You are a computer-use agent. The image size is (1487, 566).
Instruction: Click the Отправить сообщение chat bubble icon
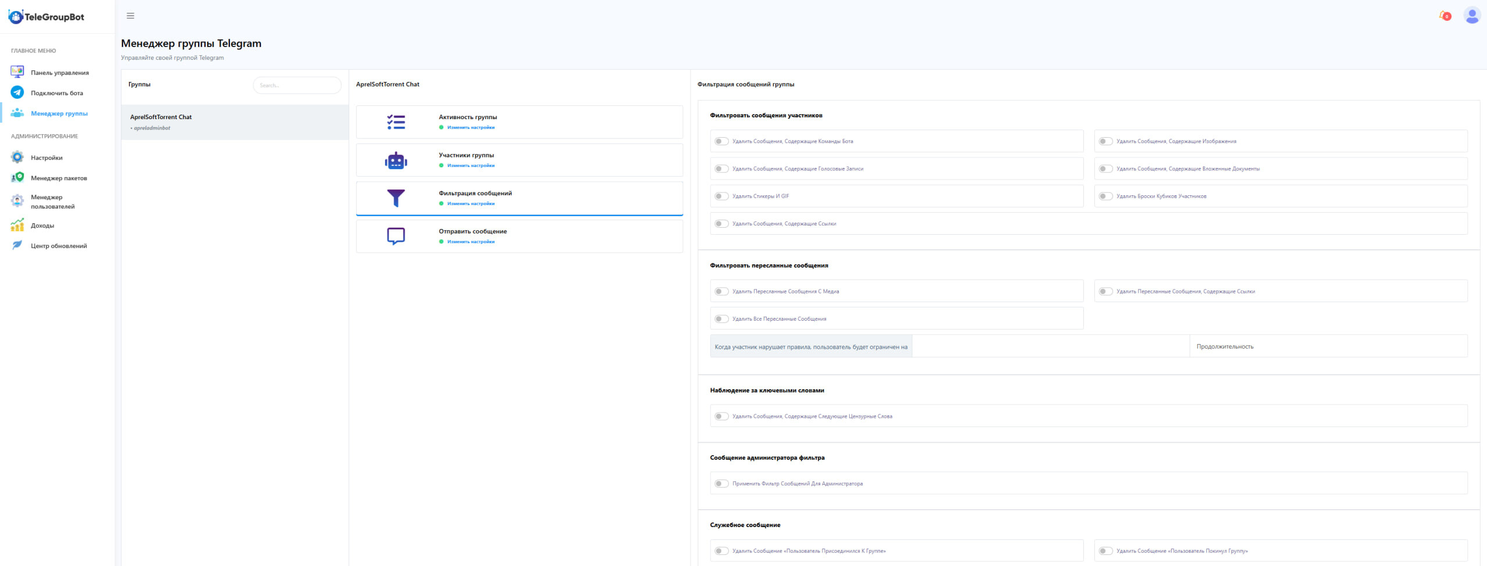point(396,236)
